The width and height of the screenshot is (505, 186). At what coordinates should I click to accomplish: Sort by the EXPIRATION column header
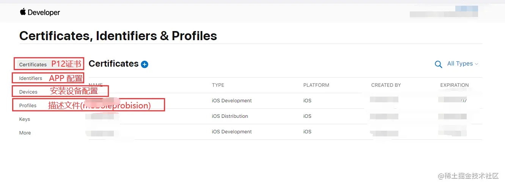point(454,85)
